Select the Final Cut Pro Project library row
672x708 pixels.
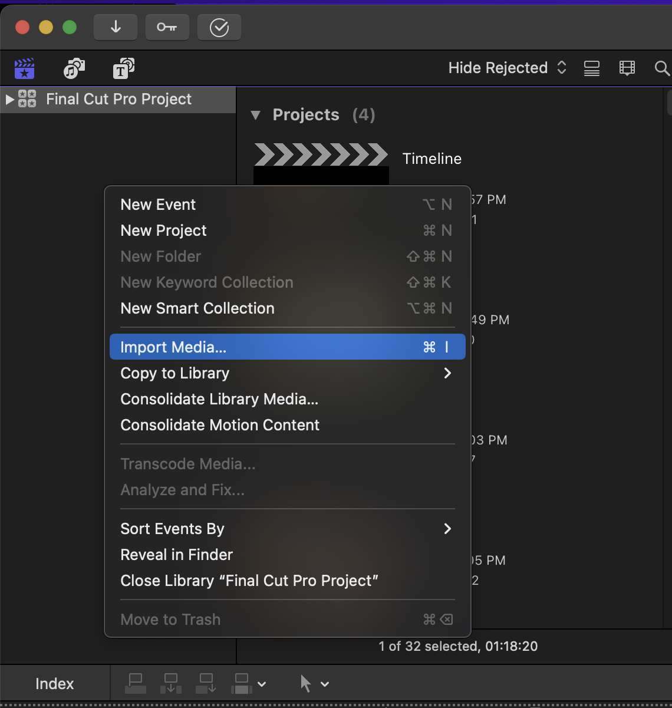[x=118, y=99]
